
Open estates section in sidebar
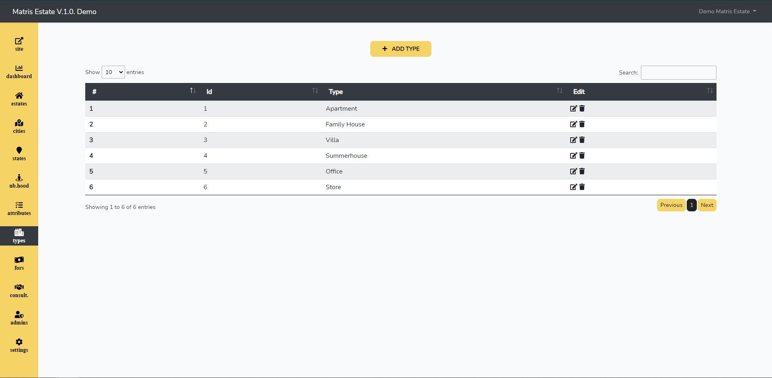click(x=19, y=99)
